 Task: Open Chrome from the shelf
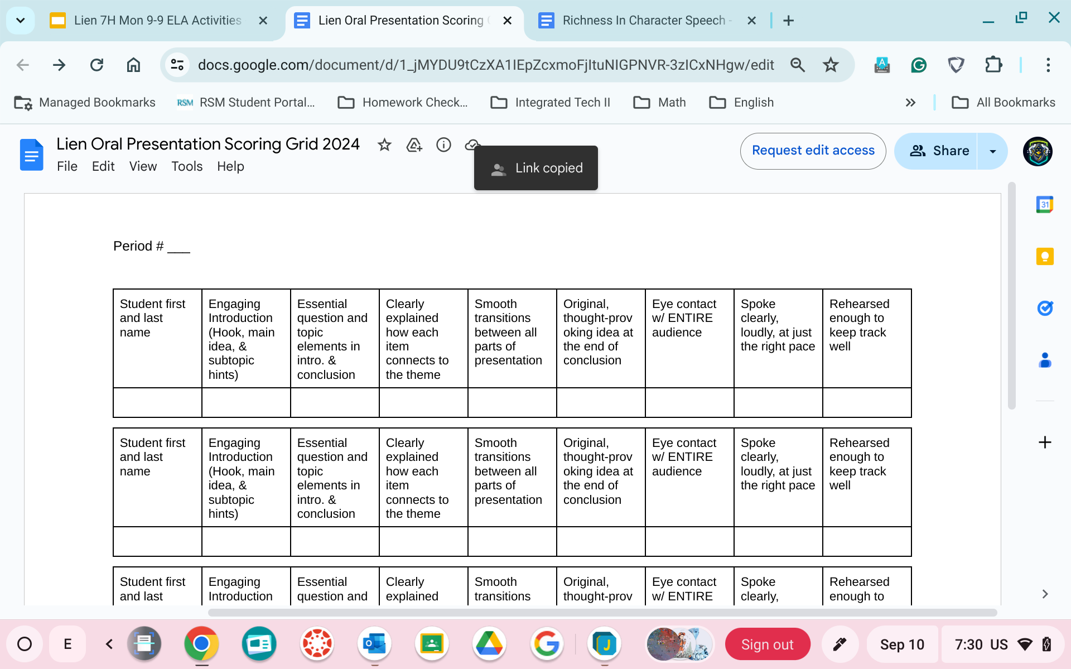click(x=201, y=644)
